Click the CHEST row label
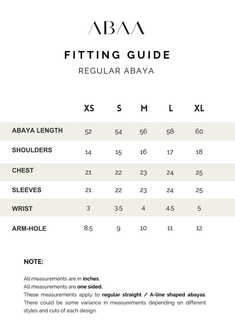This screenshot has height=333, width=235. [23, 170]
